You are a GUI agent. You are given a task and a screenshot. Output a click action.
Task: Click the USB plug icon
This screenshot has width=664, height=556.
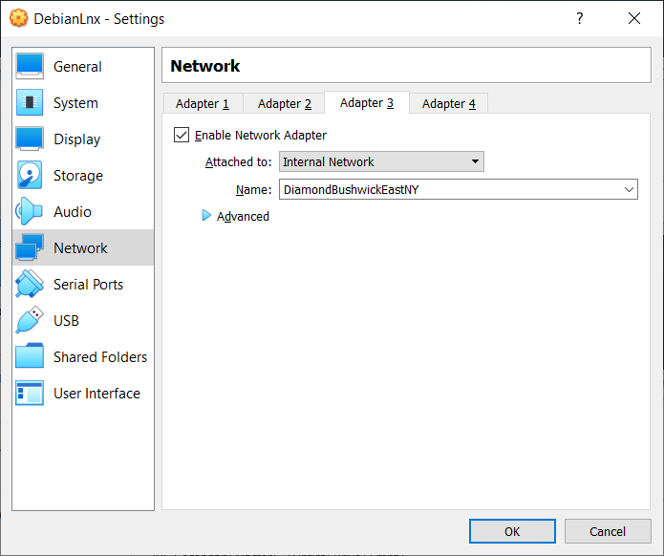(x=30, y=320)
